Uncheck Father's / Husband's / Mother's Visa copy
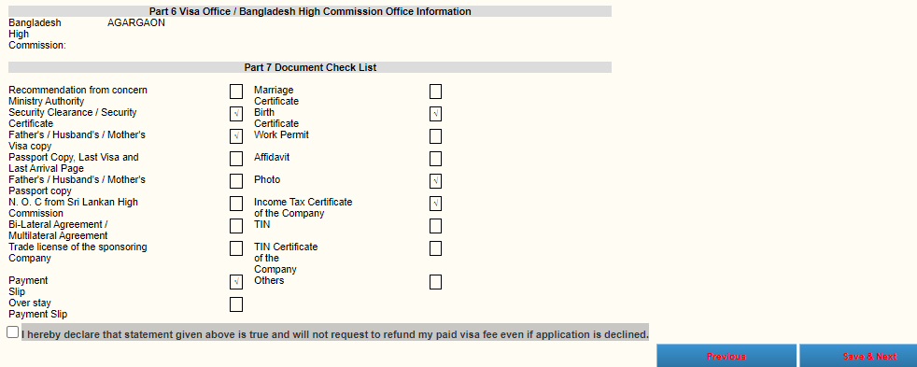 (x=236, y=136)
